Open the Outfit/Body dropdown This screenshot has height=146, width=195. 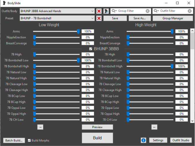[57, 11]
